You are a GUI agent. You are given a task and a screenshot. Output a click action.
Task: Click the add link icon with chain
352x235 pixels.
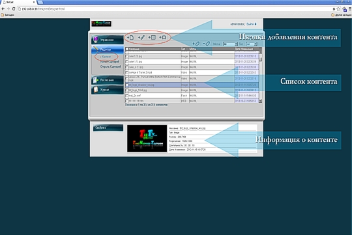click(141, 38)
